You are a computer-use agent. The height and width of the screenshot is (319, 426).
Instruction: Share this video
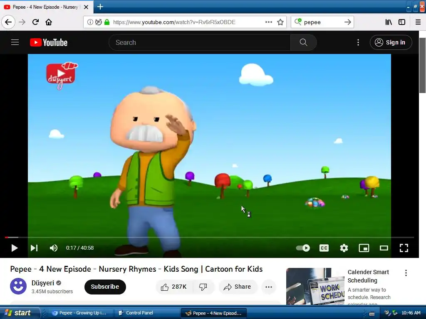tap(238, 287)
